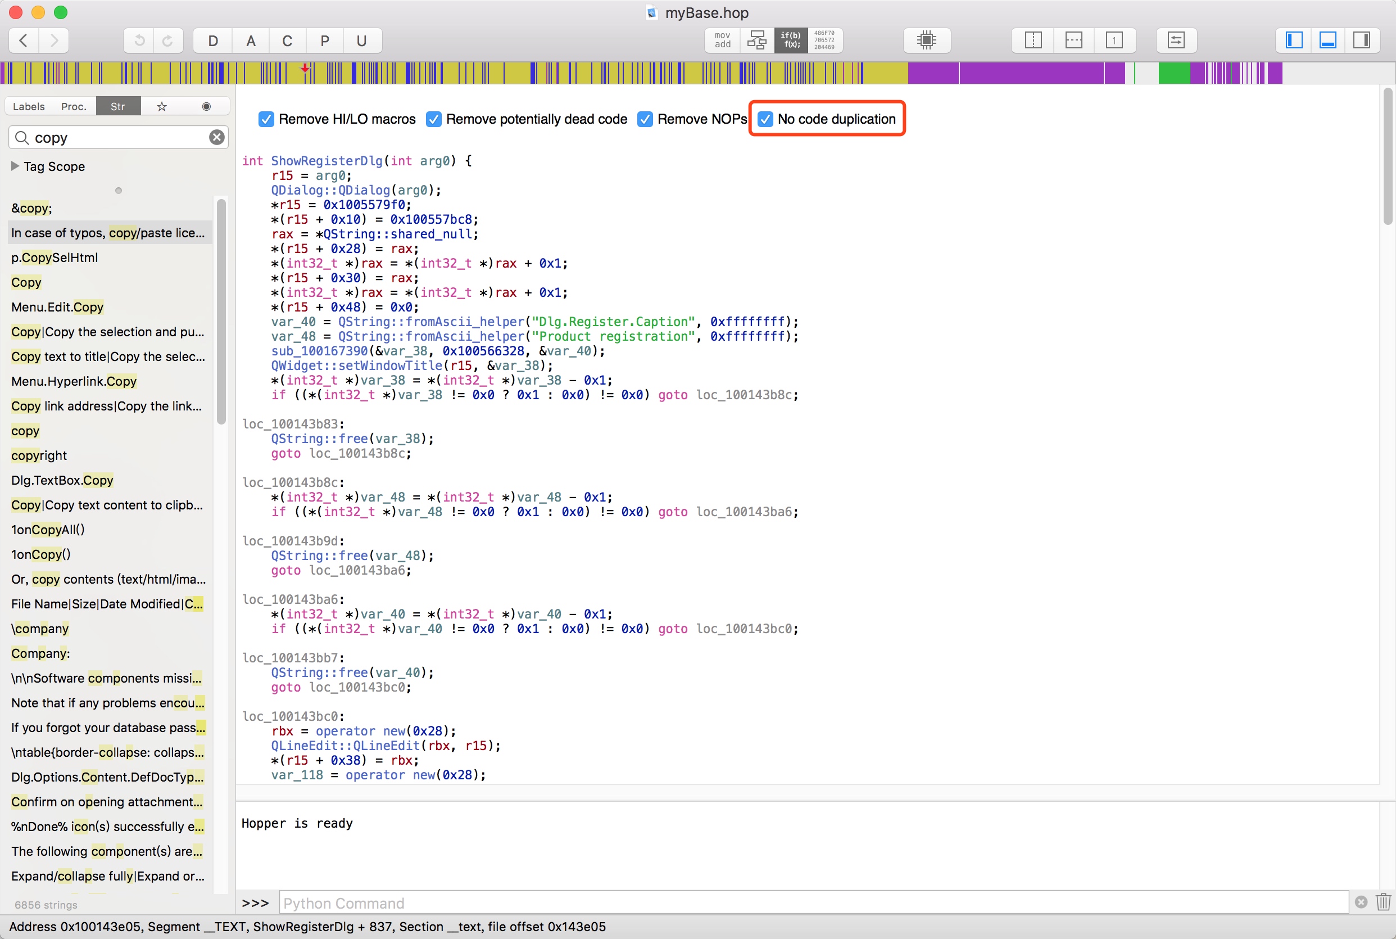Click the Python Command input field

[x=813, y=902]
